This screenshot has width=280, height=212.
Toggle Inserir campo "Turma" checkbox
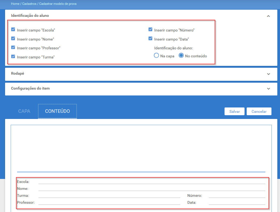click(13, 57)
